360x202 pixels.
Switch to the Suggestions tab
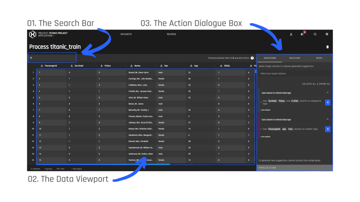pyautogui.click(x=270, y=58)
